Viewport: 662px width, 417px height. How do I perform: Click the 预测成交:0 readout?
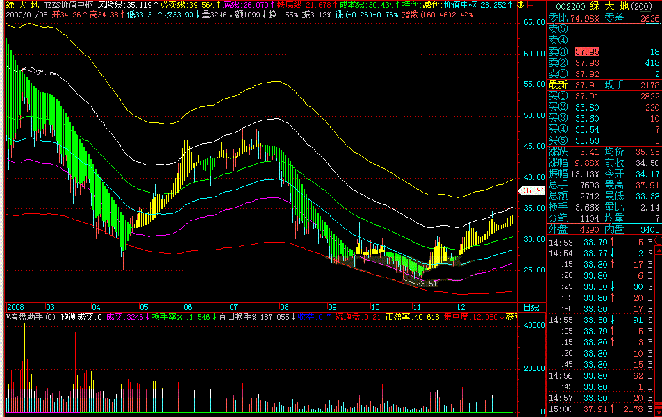tap(81, 317)
